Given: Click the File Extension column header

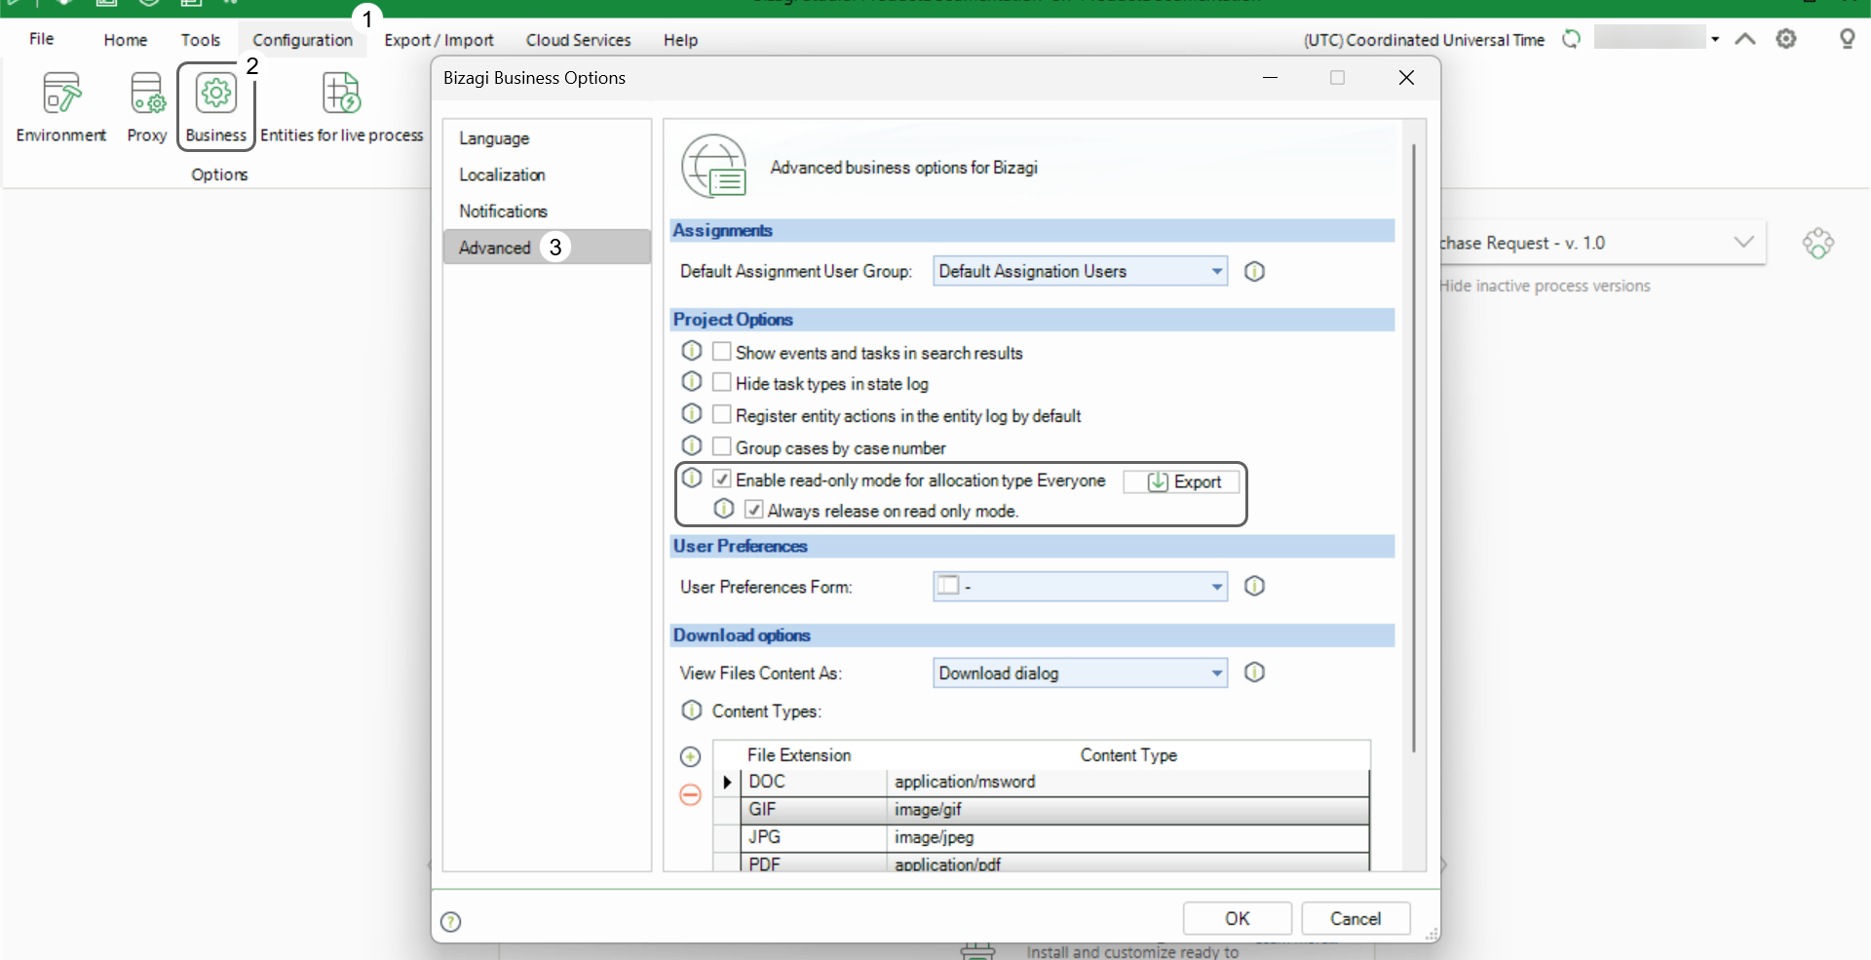Looking at the screenshot, I should click(x=799, y=755).
